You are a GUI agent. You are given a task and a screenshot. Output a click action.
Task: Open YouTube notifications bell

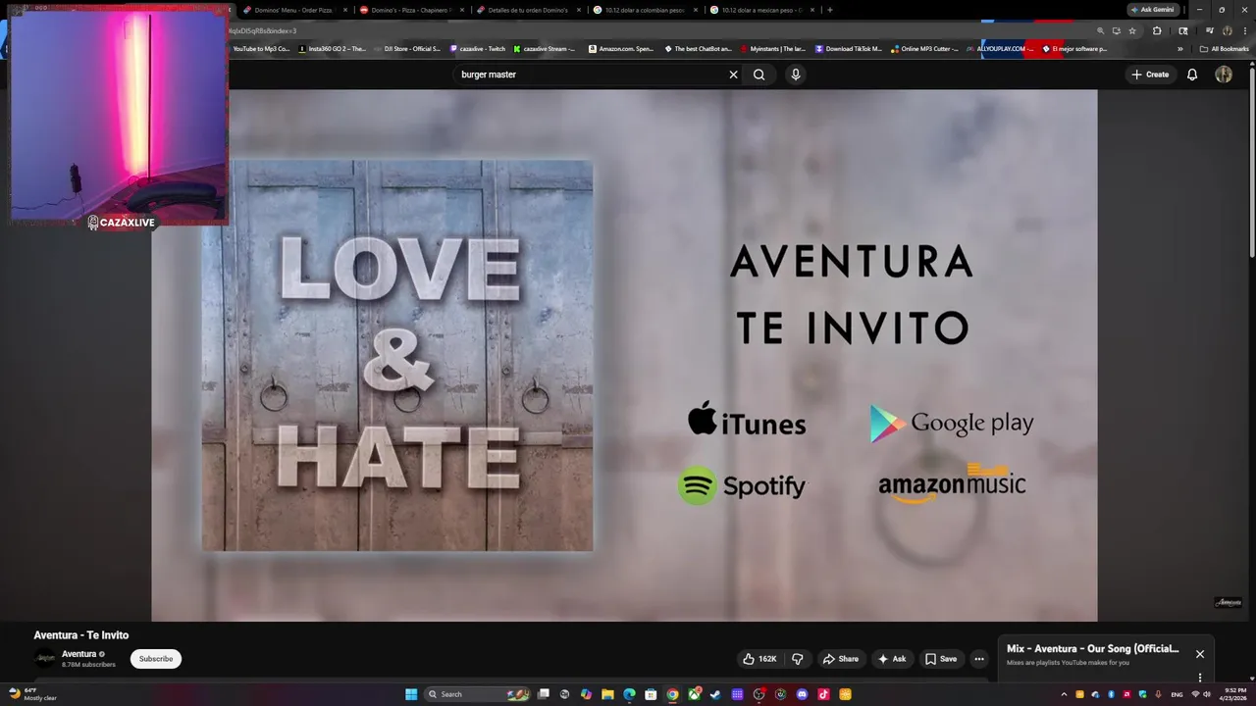(x=1192, y=75)
